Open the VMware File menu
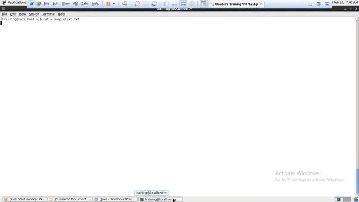The height and width of the screenshot is (202, 359). 47,4
